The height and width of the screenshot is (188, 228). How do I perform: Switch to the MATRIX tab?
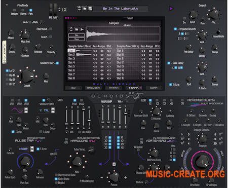(x=113, y=88)
